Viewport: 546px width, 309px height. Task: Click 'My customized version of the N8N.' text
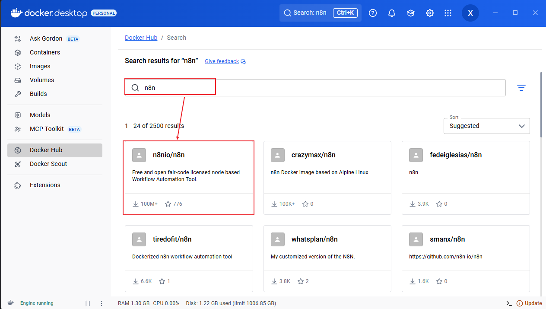[313, 257]
